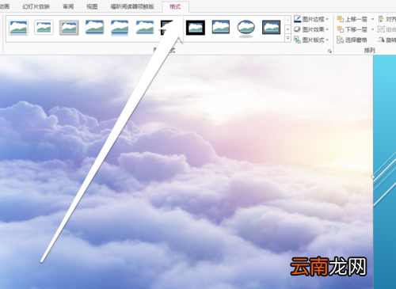This screenshot has height=289, width=396.
Task: Apply the thick matte black picture style
Action: pos(196,28)
